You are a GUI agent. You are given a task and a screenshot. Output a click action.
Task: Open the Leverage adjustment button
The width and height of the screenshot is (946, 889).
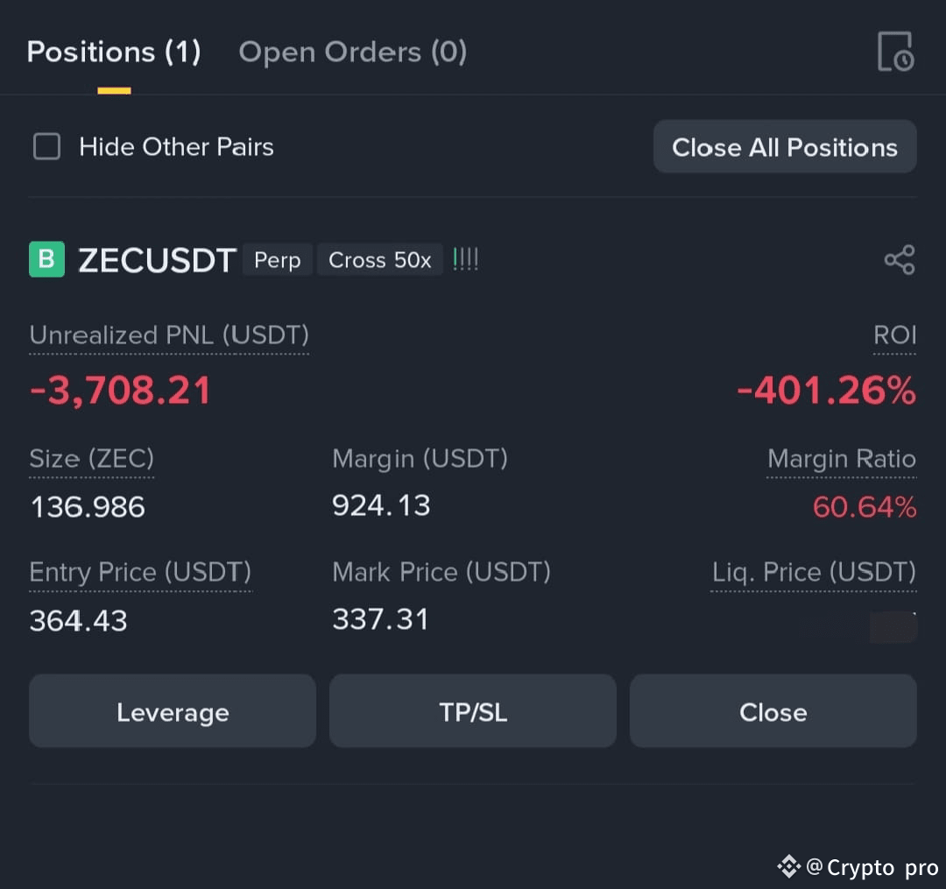173,711
